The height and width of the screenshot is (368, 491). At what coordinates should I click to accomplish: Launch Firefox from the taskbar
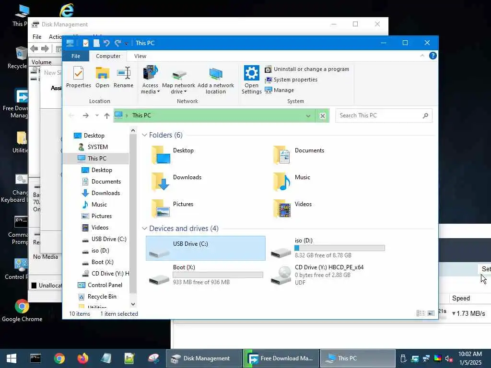tap(82, 358)
